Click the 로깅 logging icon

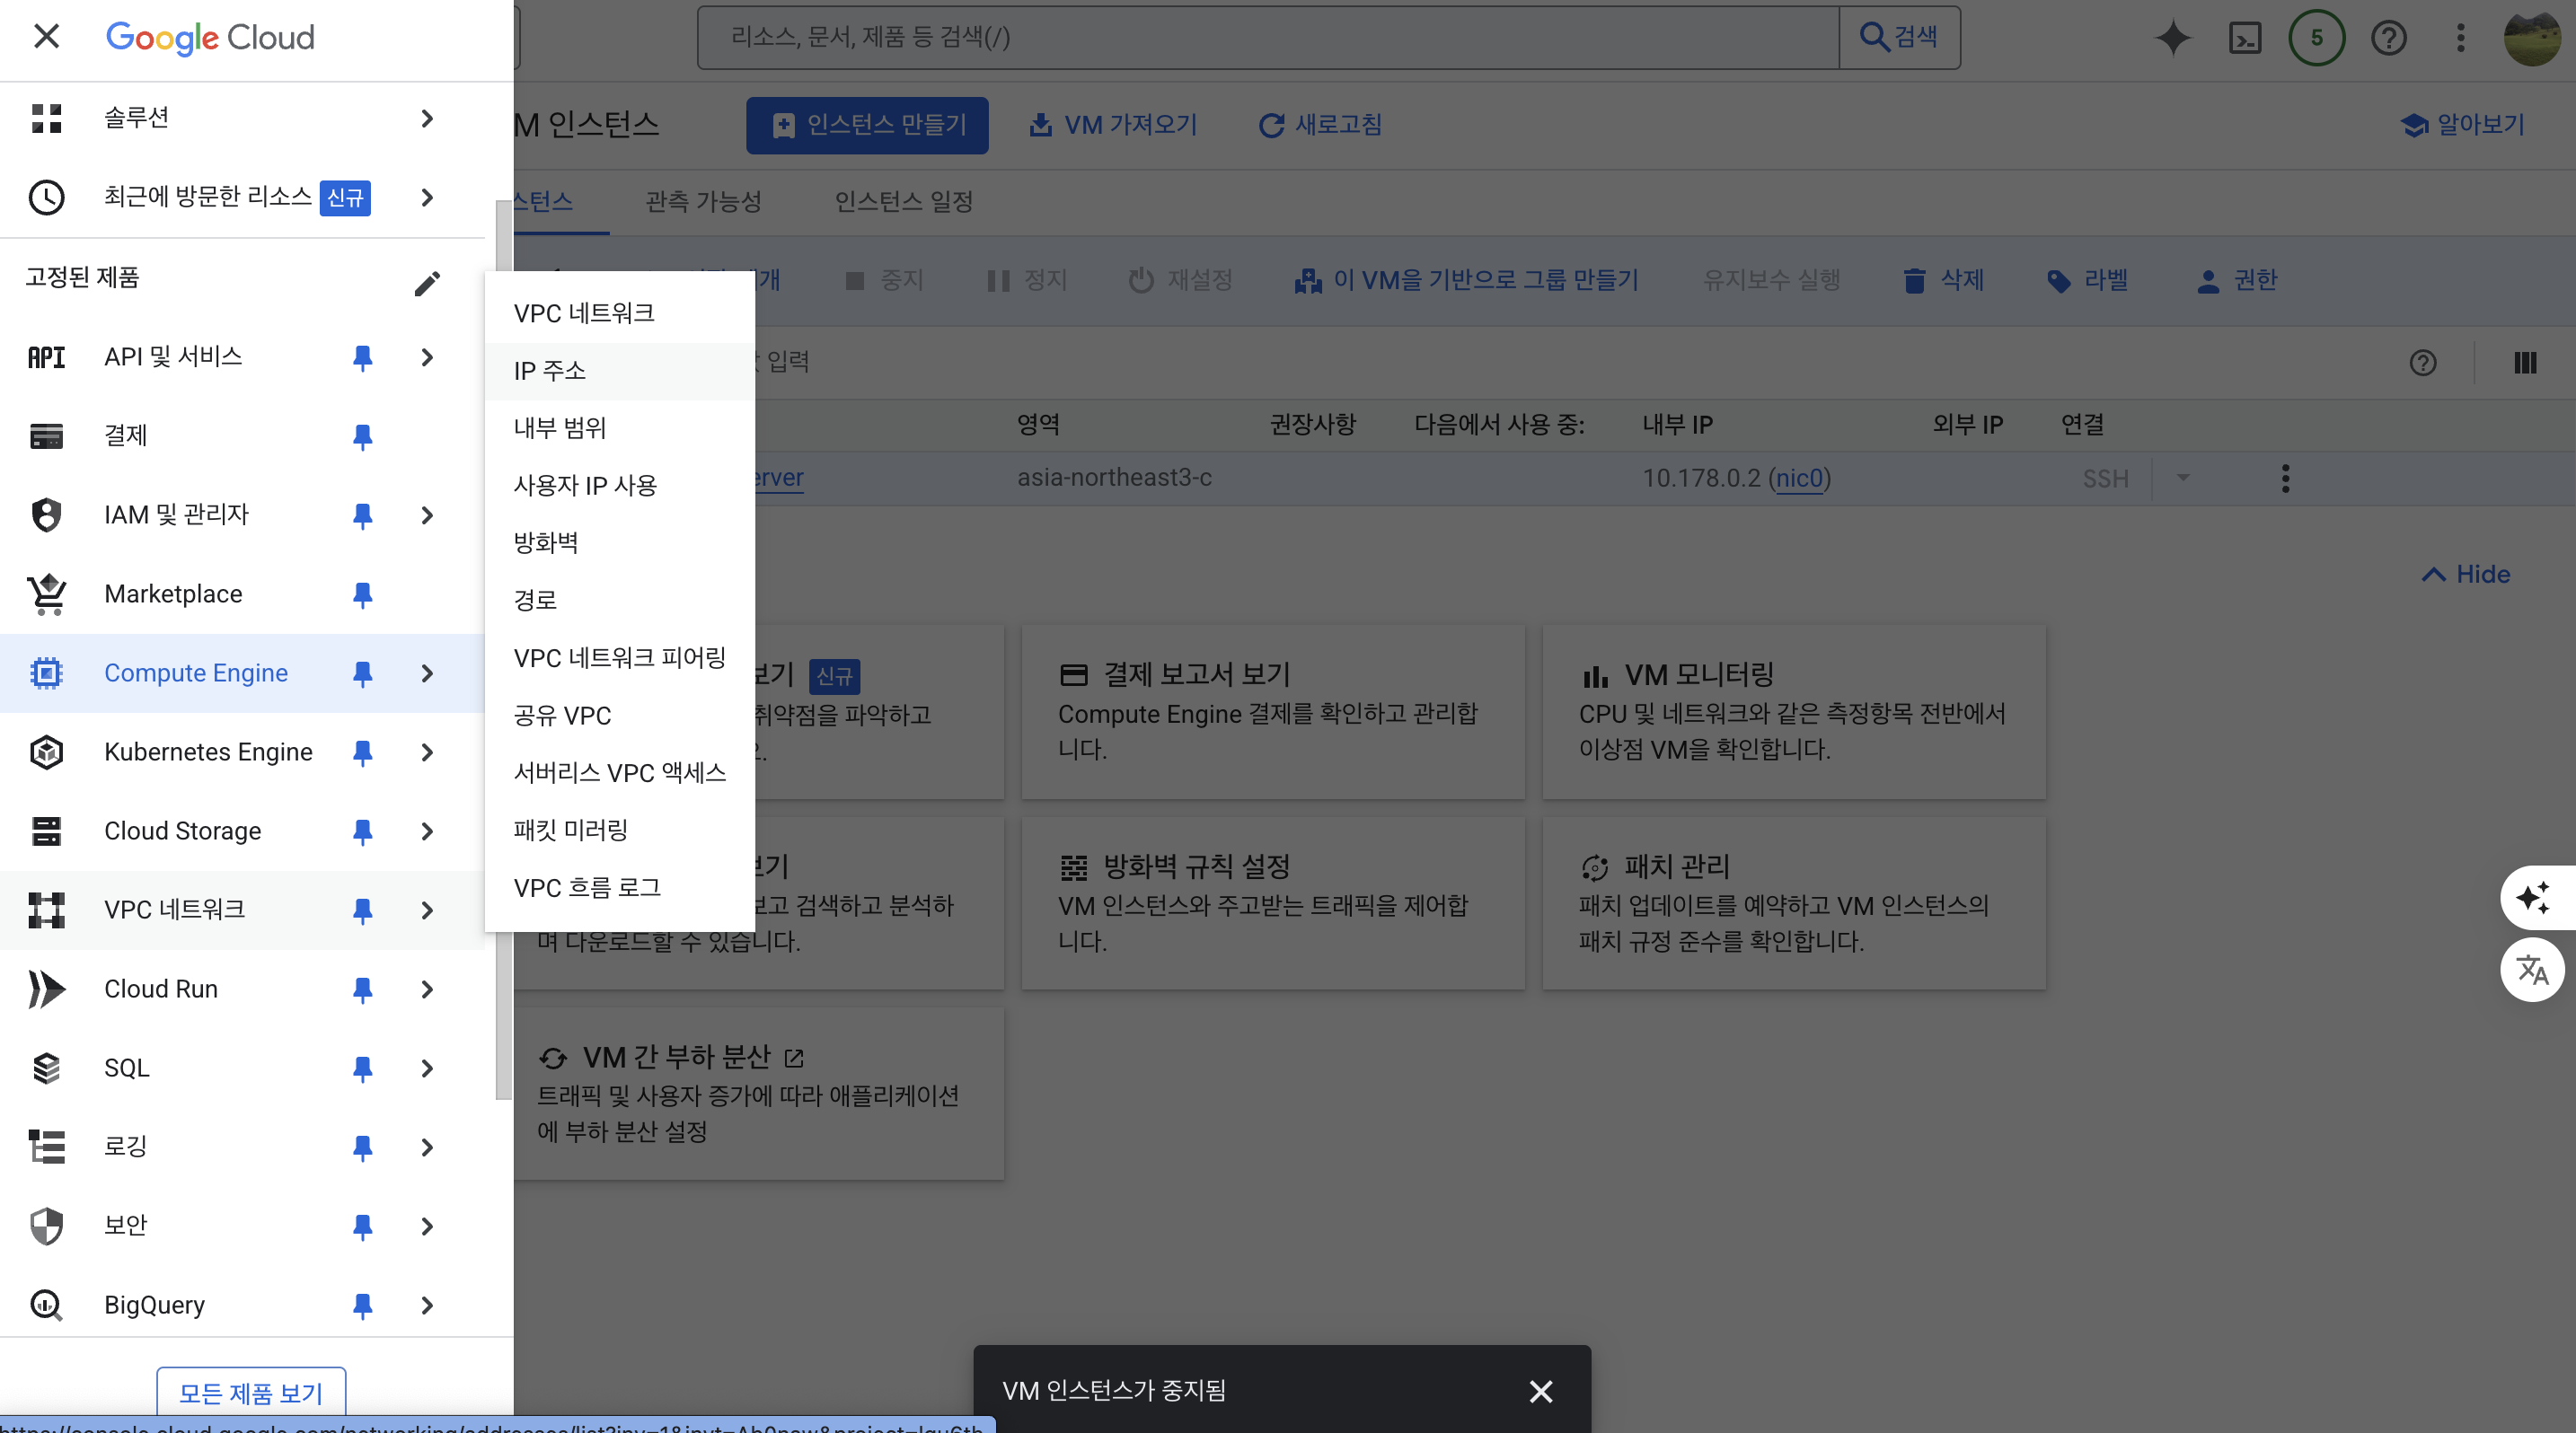pos(46,1147)
